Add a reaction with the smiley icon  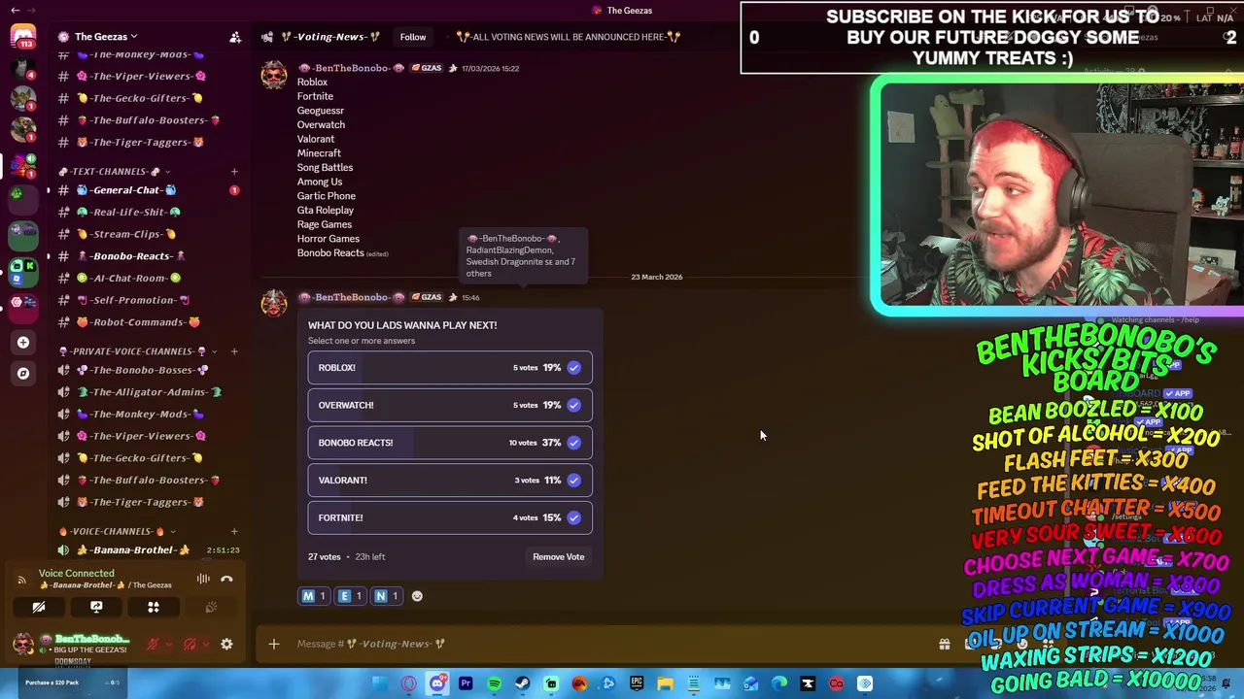(417, 596)
